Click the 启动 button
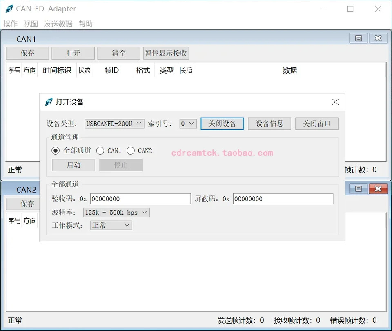392x331 pixels. pos(73,165)
